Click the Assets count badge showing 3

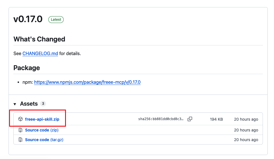tap(43, 104)
